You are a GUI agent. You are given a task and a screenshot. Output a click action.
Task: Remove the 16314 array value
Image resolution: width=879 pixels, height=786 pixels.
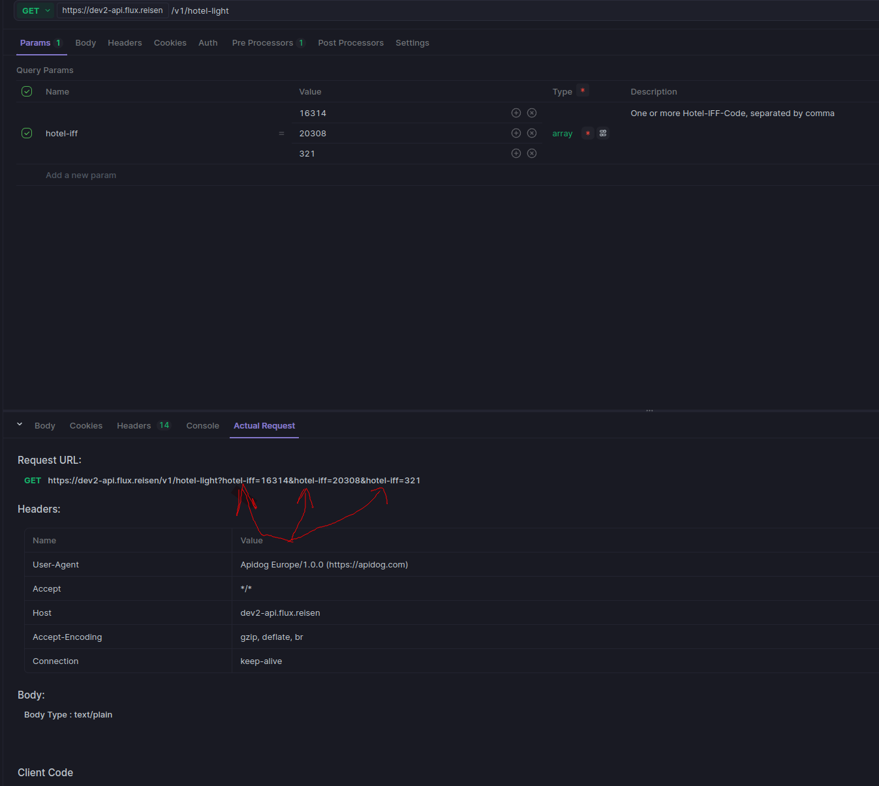(x=532, y=113)
